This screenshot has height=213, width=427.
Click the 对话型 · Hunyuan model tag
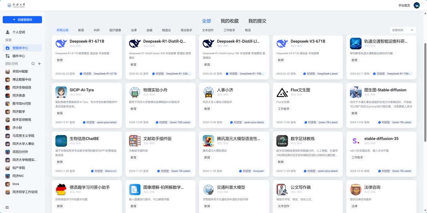(x=251, y=171)
